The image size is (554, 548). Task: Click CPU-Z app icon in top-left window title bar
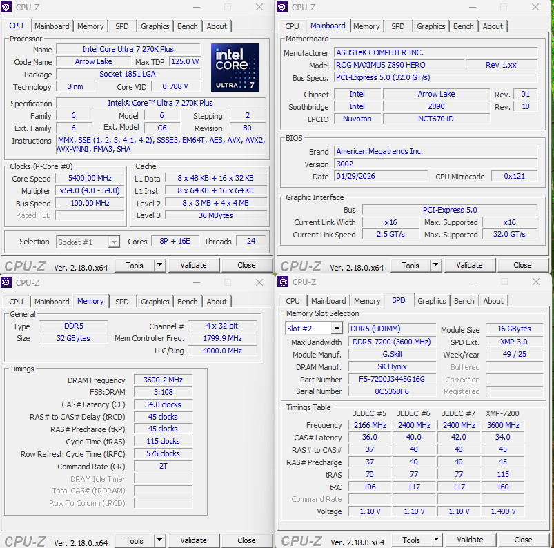[7, 7]
